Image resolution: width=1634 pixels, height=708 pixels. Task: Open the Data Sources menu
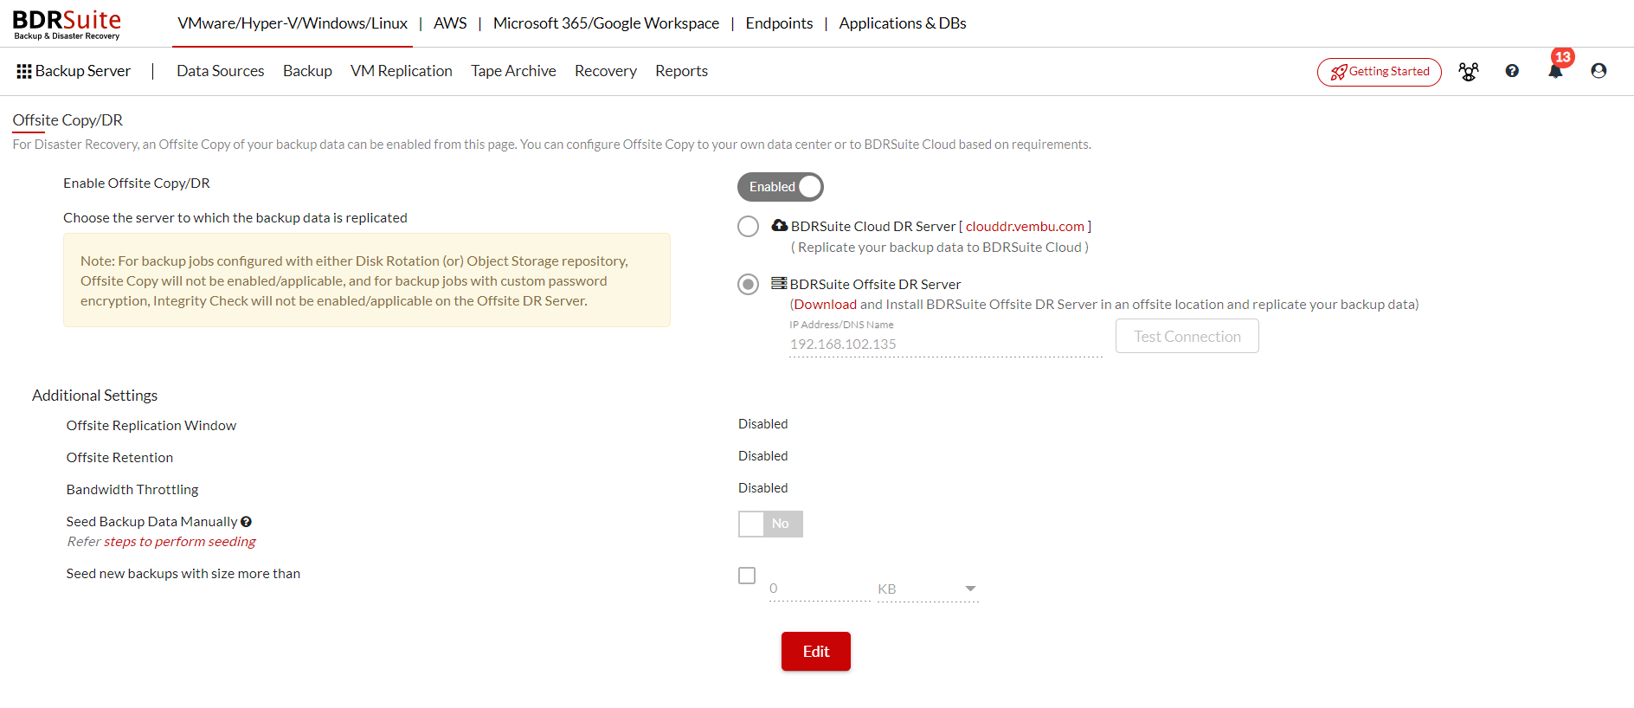click(221, 71)
